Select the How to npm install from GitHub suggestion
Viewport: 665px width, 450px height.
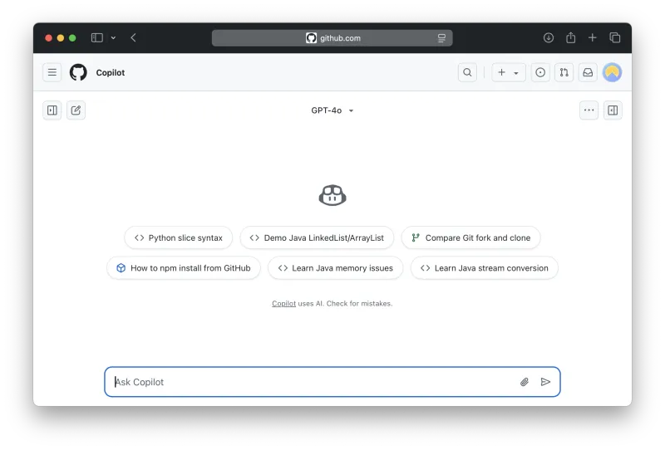pyautogui.click(x=184, y=268)
